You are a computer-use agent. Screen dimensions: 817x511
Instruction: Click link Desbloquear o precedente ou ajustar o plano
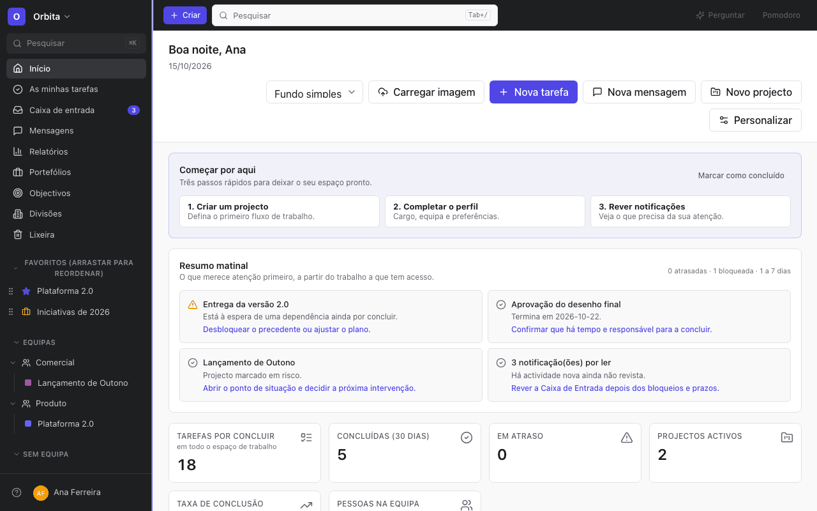coord(287,330)
